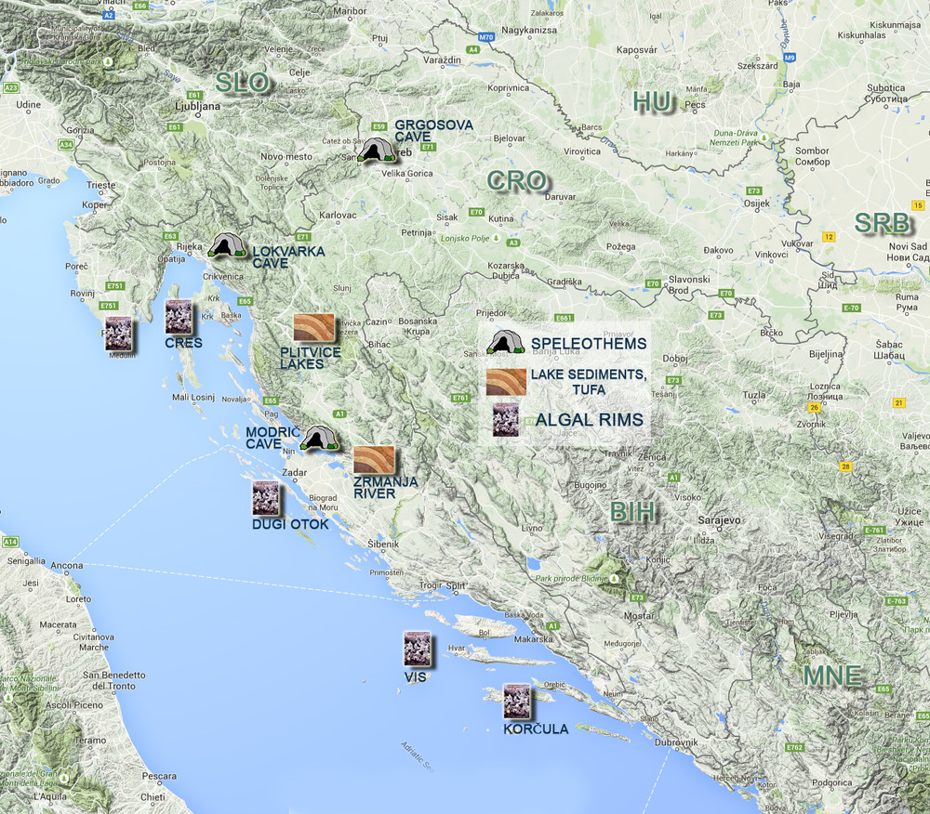Viewport: 930px width, 814px height.
Task: Select the Dugi Otok algal rim marker
Action: [267, 498]
